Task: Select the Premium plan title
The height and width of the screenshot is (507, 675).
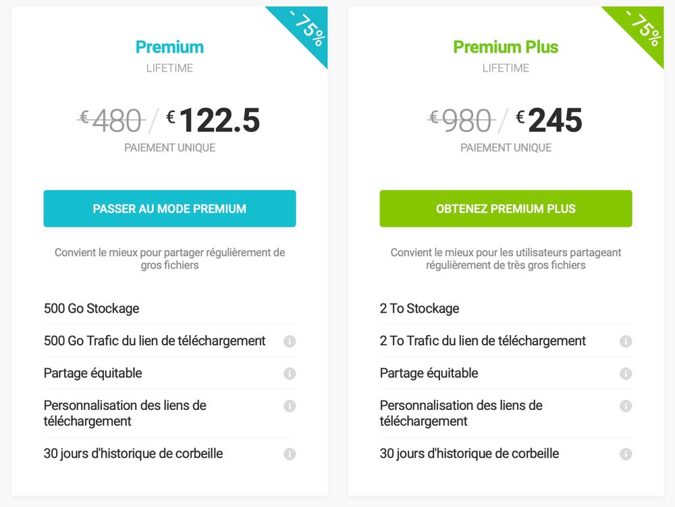Action: pyautogui.click(x=169, y=47)
